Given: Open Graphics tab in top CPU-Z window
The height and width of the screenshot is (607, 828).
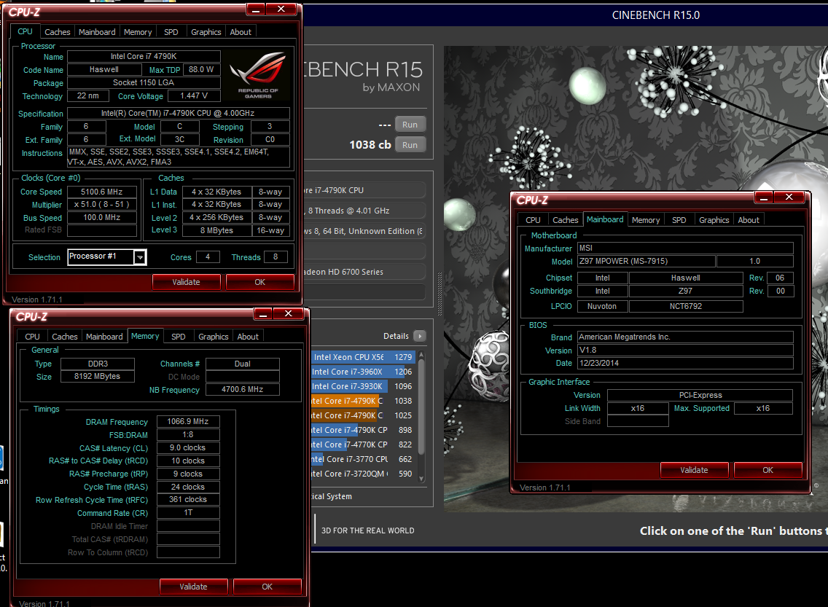Looking at the screenshot, I should pyautogui.click(x=206, y=32).
